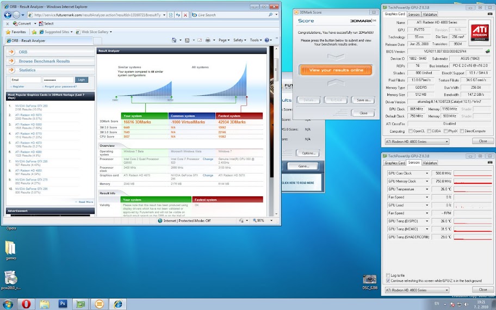Screen dimensions: 496x310
Task: Click the ATI Radeon logo in GPU-Z
Action: 480,32
